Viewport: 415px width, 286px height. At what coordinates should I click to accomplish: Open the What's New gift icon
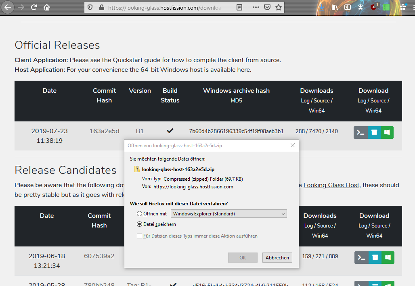click(403, 7)
